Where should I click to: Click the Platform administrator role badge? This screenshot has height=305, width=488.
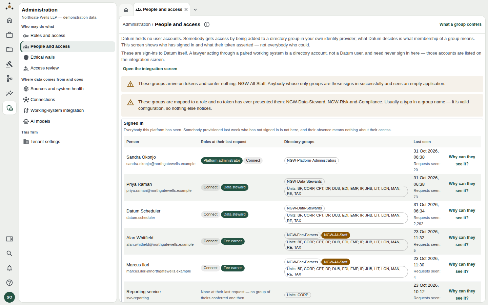coord(222,161)
